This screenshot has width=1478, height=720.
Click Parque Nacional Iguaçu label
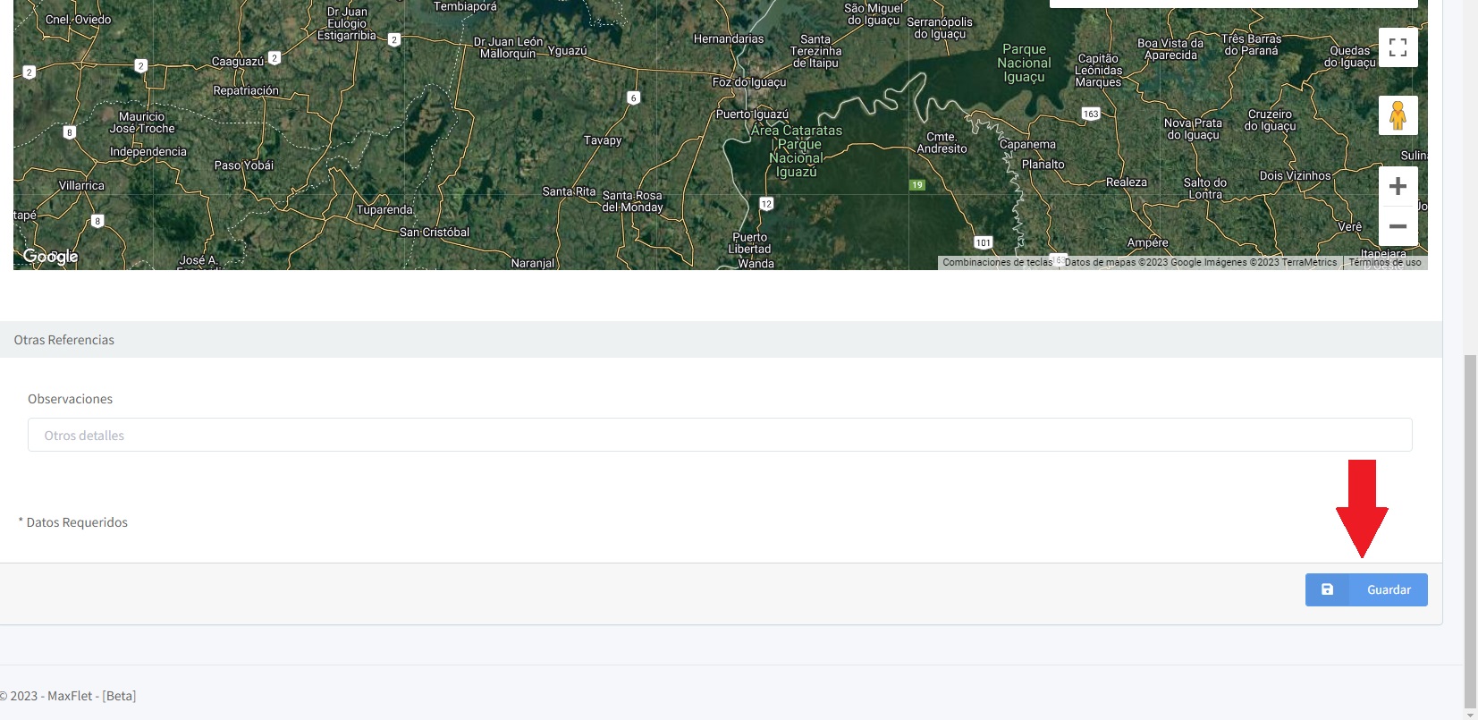coord(1024,64)
